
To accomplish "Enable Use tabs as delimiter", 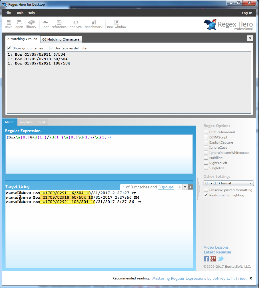I will [51, 48].
